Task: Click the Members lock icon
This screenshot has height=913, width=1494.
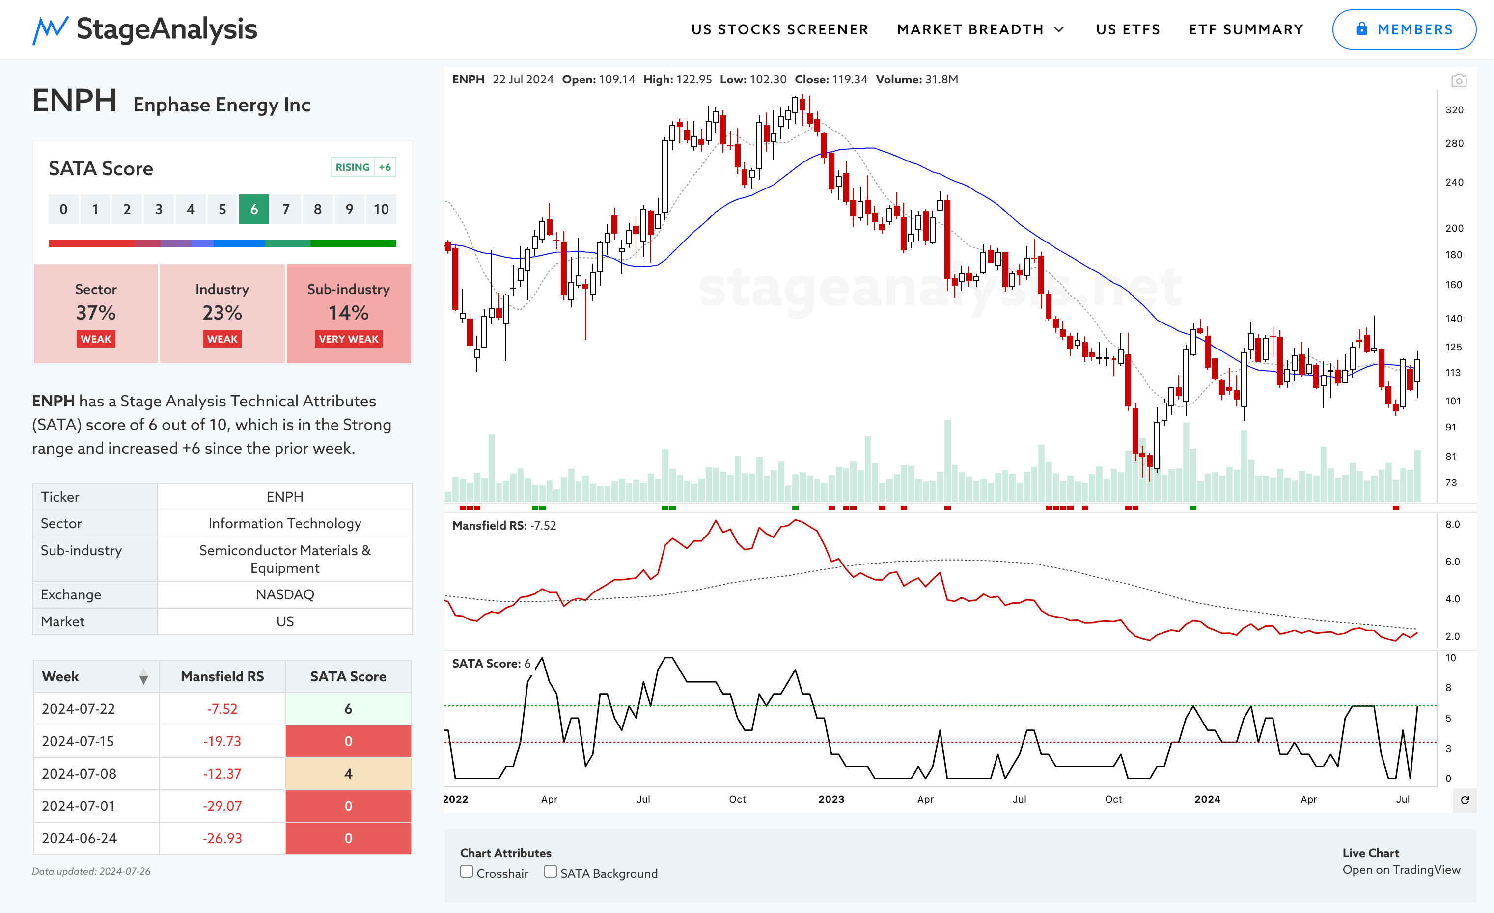Action: pyautogui.click(x=1361, y=28)
